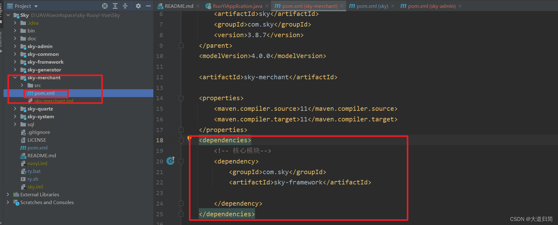Expand the sql folder
Screen dimensions: 558x225
click(15, 124)
